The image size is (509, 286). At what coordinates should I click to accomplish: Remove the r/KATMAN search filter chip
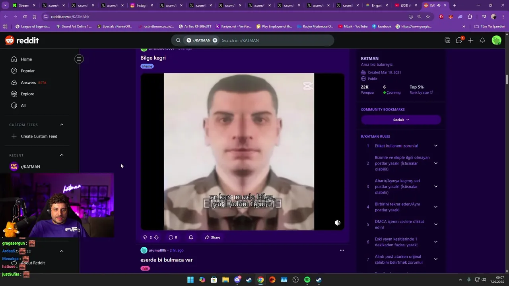[215, 40]
